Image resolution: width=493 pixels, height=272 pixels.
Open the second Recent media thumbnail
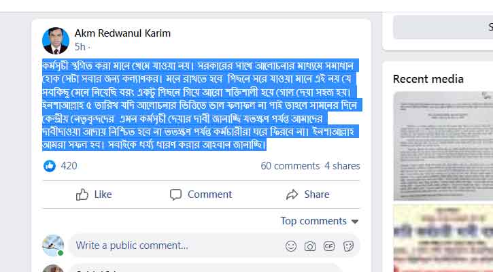[x=443, y=238]
